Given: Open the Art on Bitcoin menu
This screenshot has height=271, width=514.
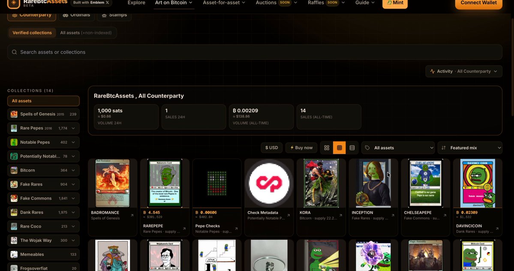Looking at the screenshot, I should [174, 3].
